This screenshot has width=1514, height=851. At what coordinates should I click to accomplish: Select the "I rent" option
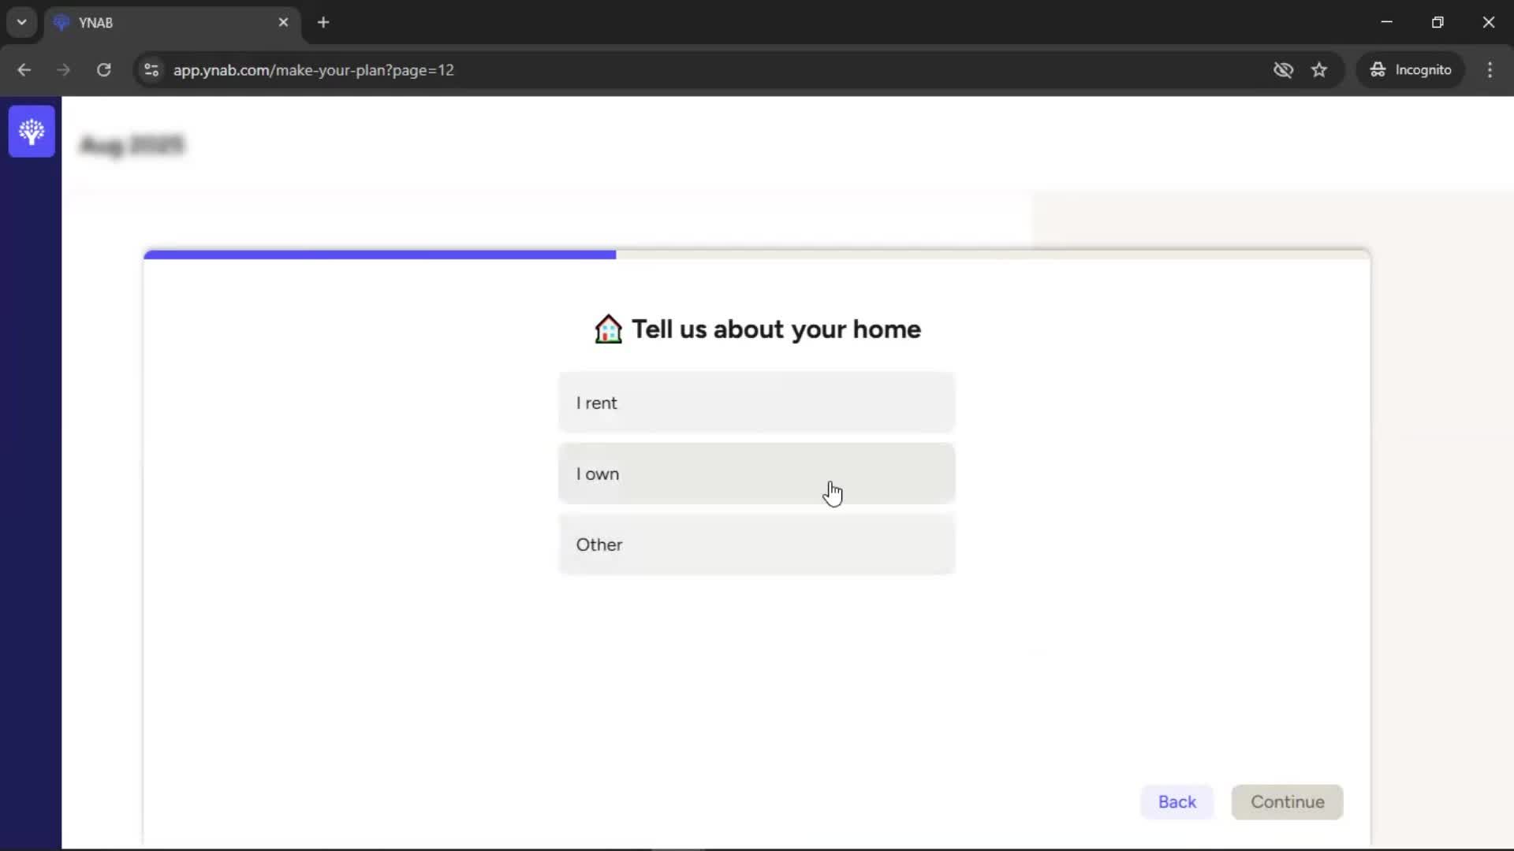point(756,403)
